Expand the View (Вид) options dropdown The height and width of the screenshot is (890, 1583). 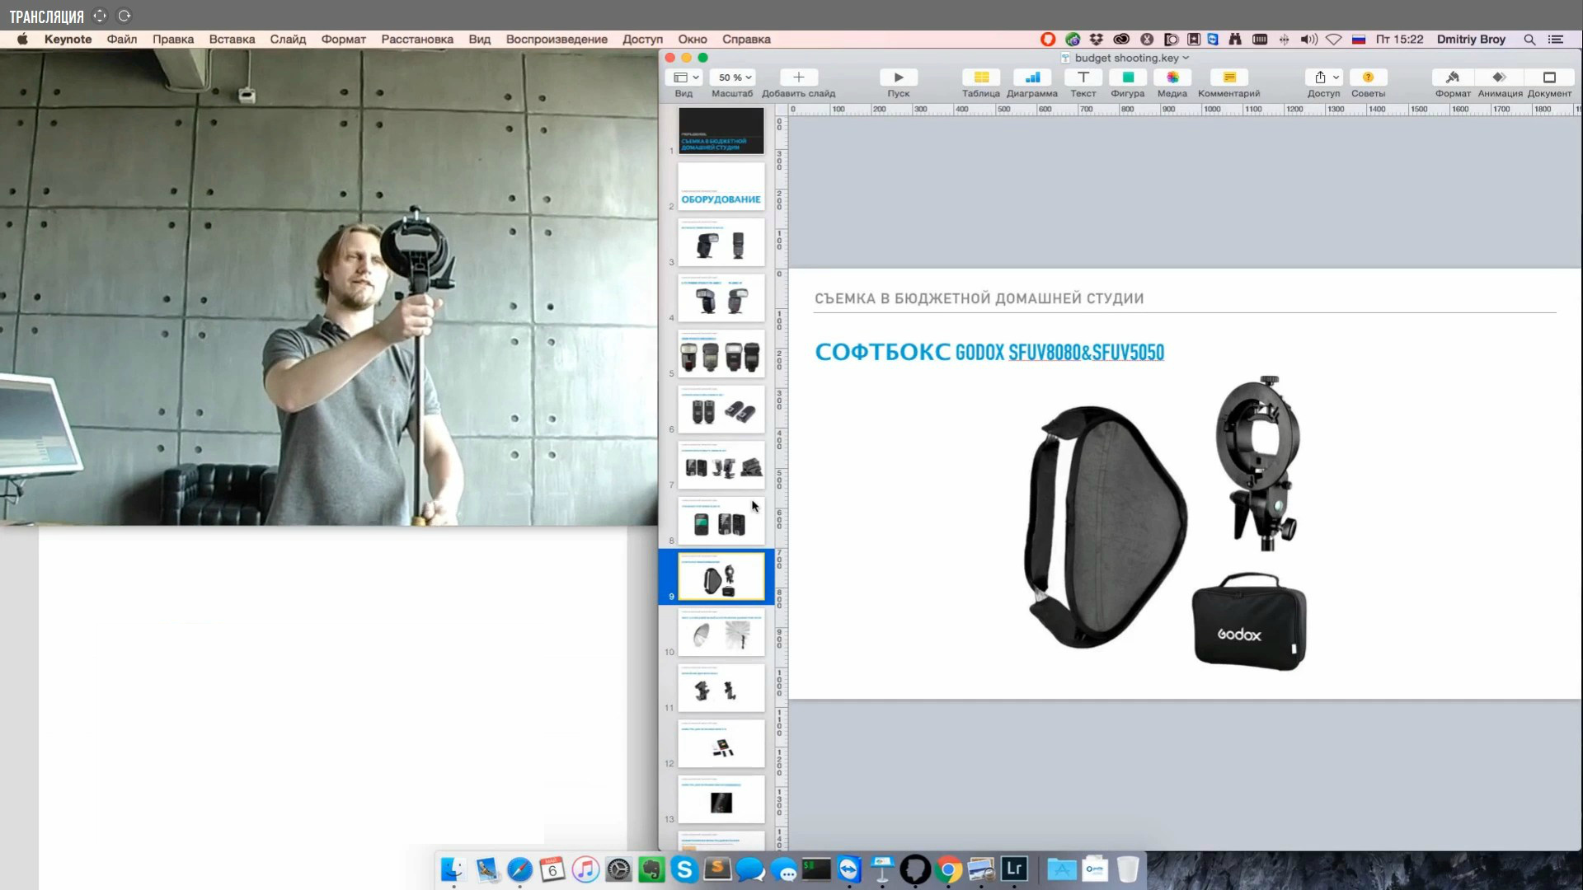point(685,77)
